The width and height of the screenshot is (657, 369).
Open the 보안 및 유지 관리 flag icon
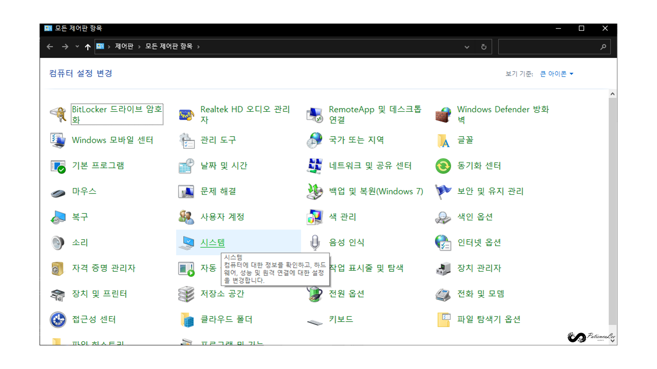point(443,192)
